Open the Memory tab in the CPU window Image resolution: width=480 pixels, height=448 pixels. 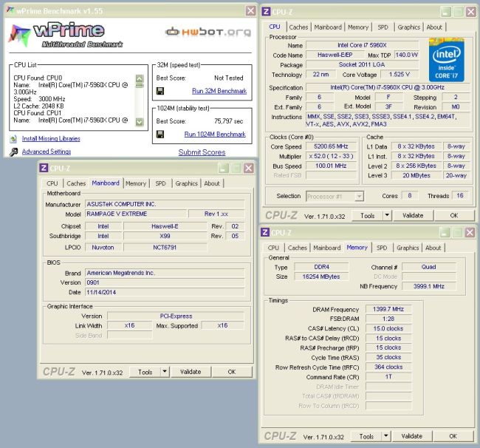click(358, 27)
